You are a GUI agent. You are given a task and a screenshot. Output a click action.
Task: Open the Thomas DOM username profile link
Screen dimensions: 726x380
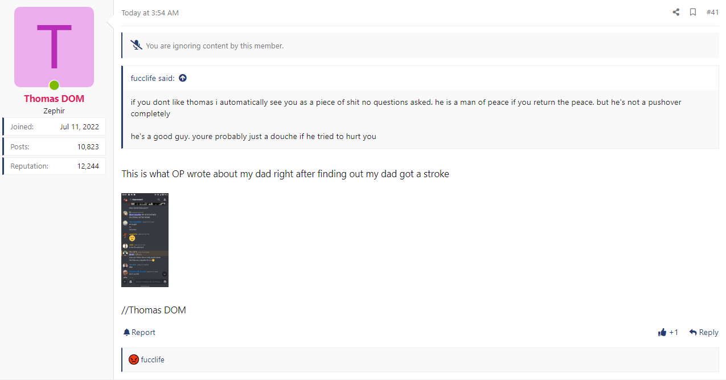point(54,99)
